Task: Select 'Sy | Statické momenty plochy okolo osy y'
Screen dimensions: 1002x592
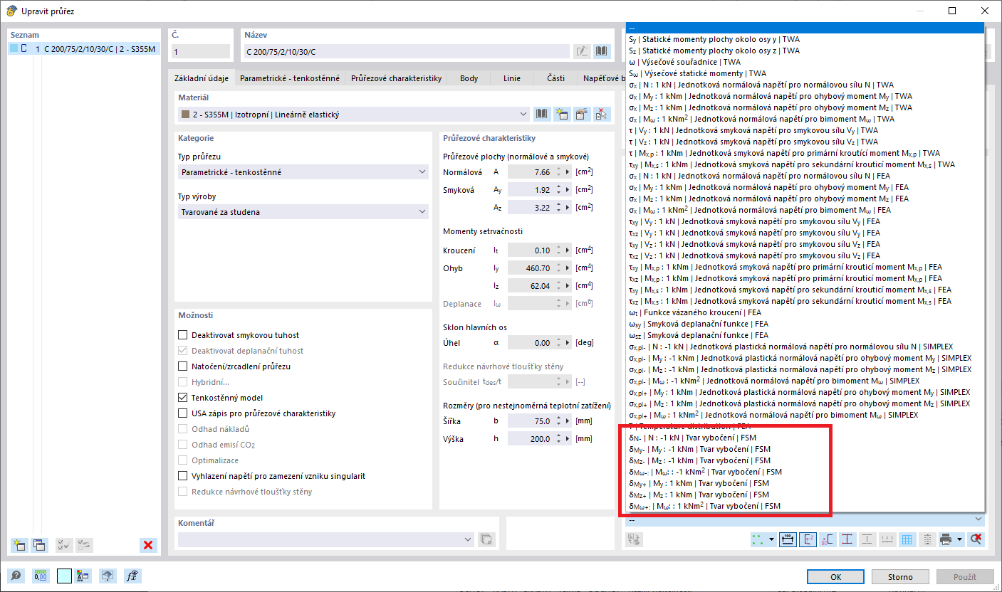Action: (x=805, y=39)
